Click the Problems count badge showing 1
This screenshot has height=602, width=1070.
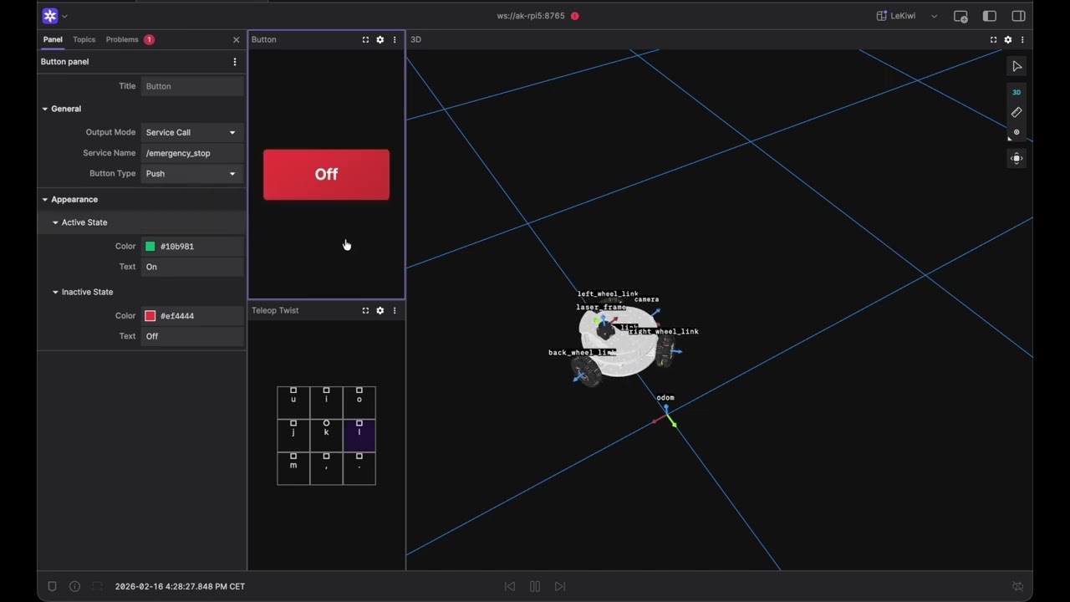(x=149, y=39)
